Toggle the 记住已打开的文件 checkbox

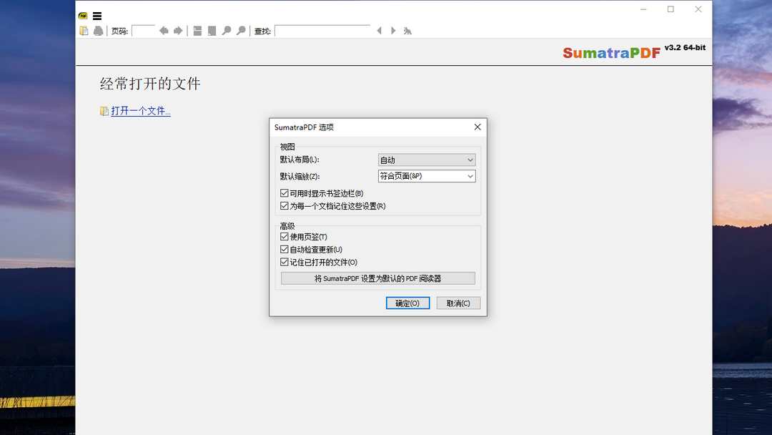click(x=284, y=262)
